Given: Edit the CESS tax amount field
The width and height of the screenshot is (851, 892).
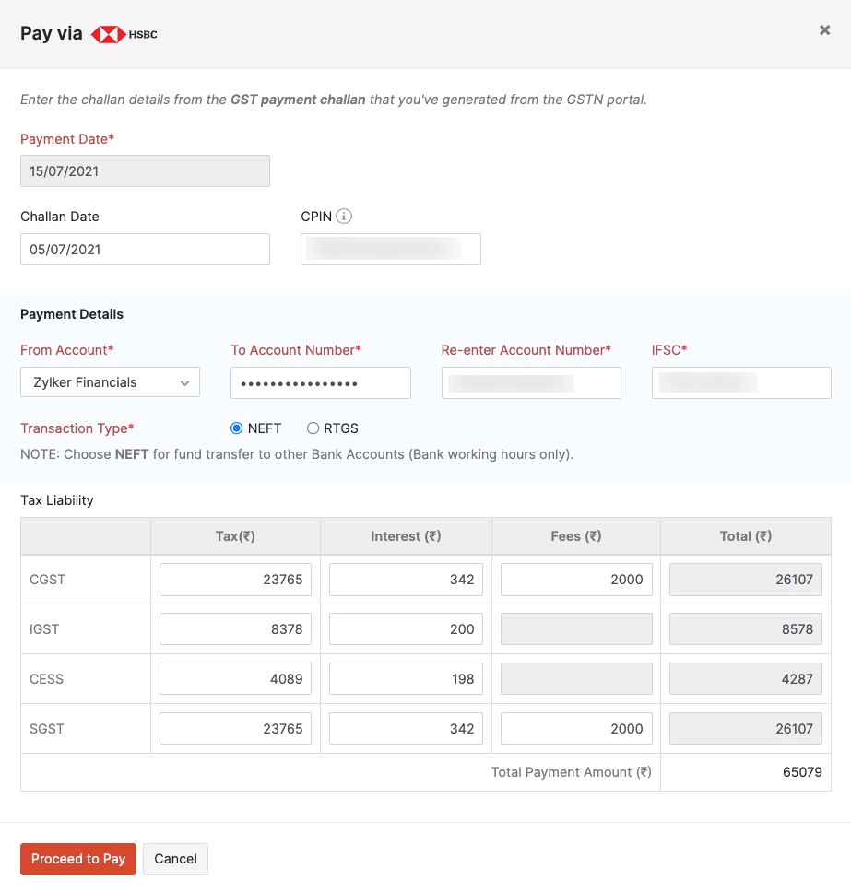Looking at the screenshot, I should click(x=235, y=679).
